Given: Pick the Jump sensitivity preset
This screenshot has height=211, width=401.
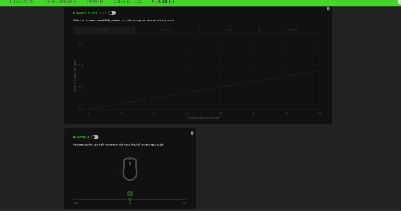Looking at the screenshot, I should [x=229, y=30].
